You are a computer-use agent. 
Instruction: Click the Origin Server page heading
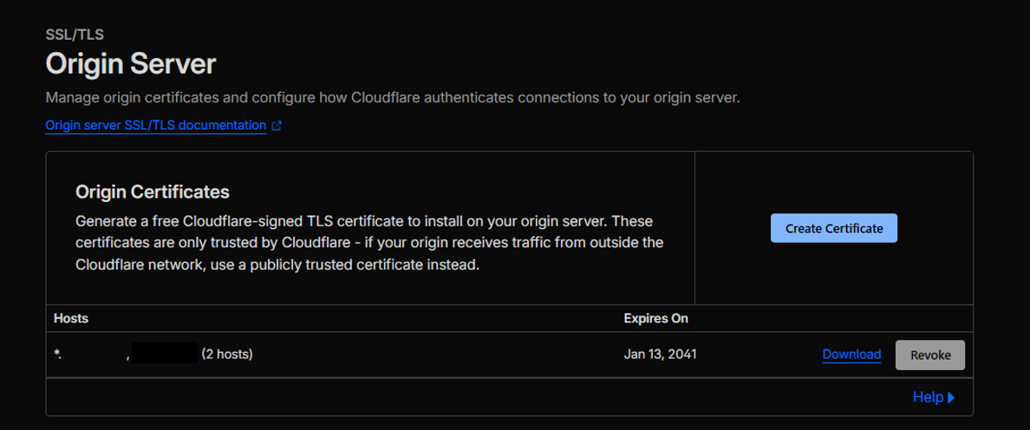click(130, 64)
